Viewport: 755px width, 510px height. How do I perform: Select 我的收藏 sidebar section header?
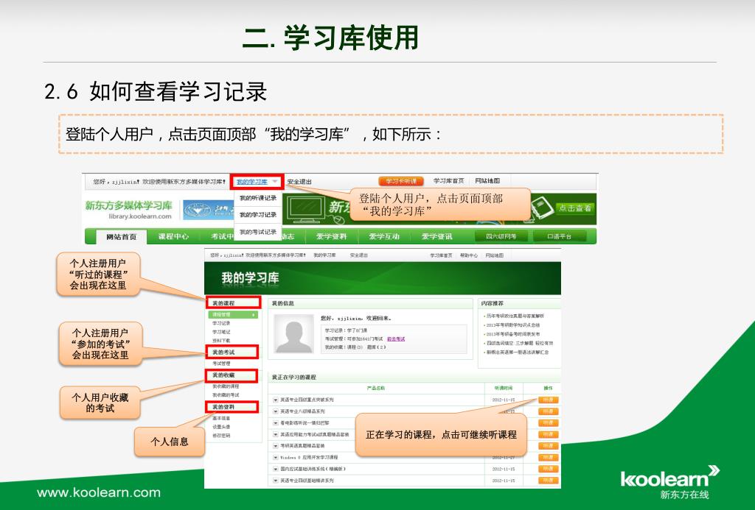[232, 375]
